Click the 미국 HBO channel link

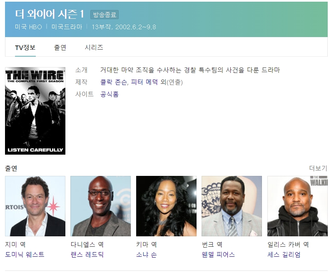coord(28,27)
